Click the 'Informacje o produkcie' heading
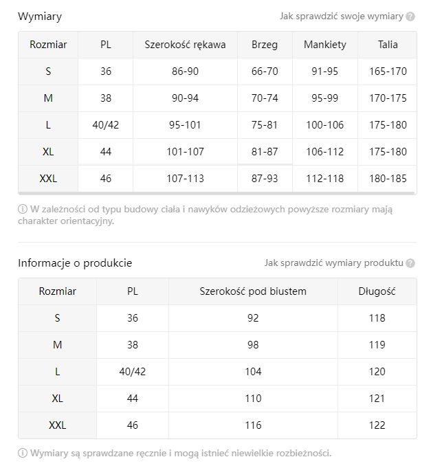The image size is (431, 468). click(x=75, y=263)
